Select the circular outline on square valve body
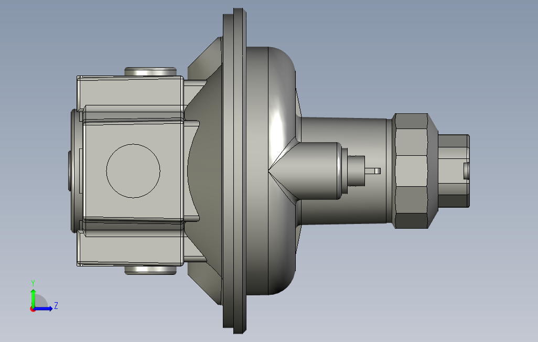The image size is (538, 342). tap(133, 171)
